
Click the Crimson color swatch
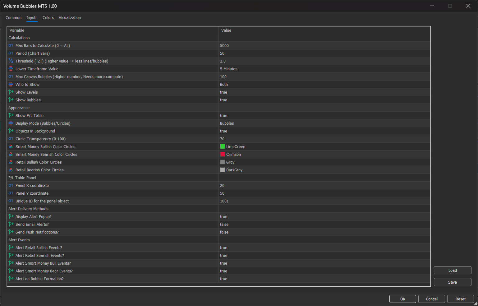[x=223, y=154]
